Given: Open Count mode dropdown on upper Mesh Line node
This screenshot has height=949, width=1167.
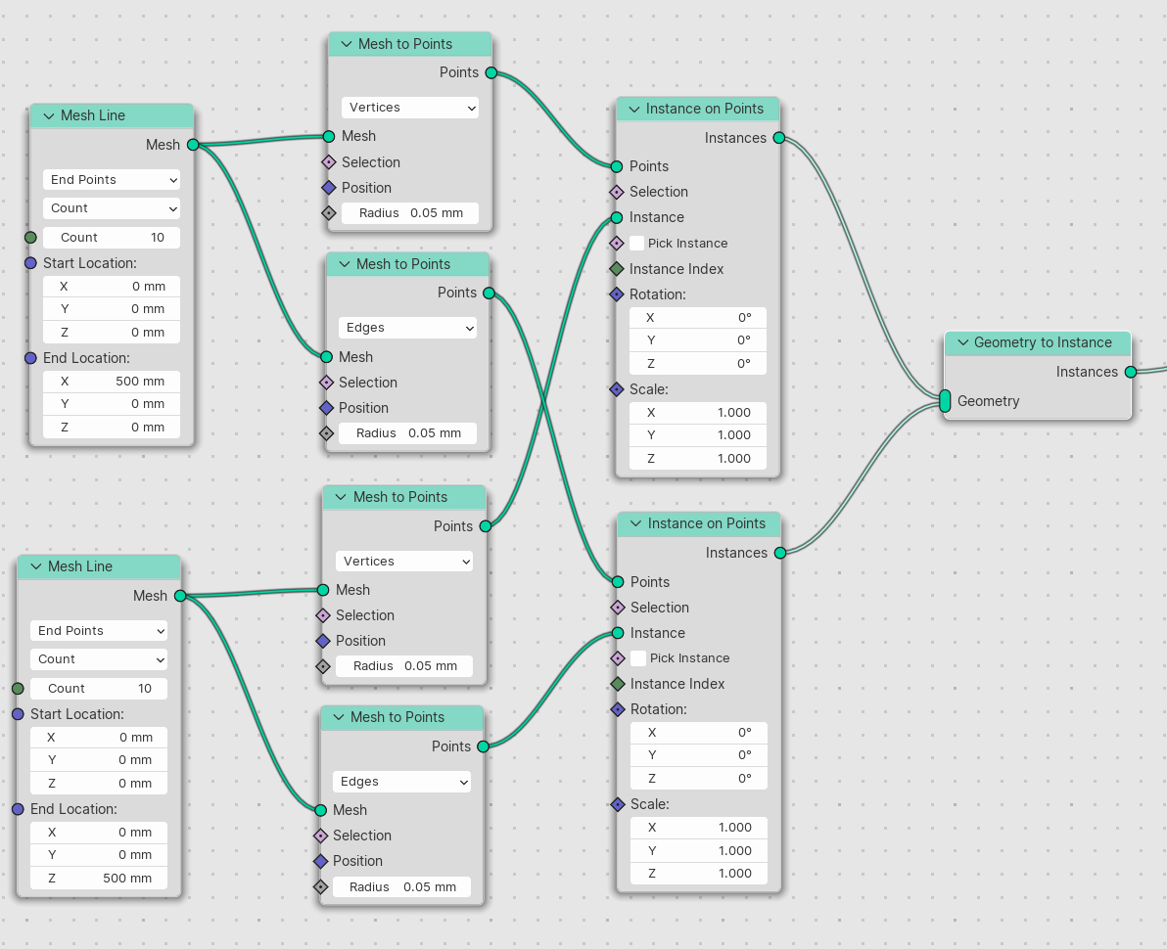Looking at the screenshot, I should coord(112,208).
